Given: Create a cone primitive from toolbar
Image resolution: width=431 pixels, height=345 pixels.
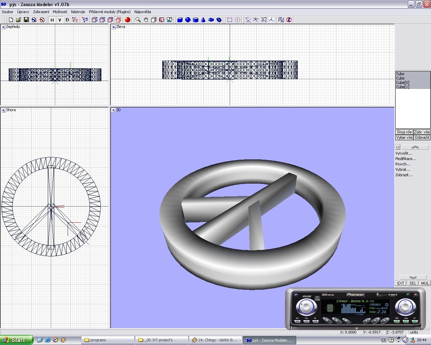Looking at the screenshot, I should click(x=203, y=20).
